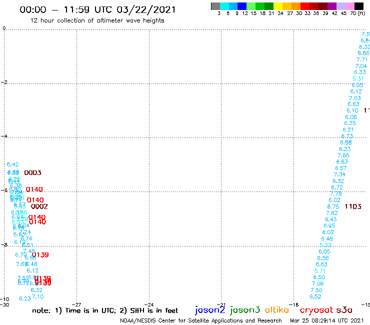370x325 pixels.
Task: Click the "6.35" wave height value
Action: point(349,123)
